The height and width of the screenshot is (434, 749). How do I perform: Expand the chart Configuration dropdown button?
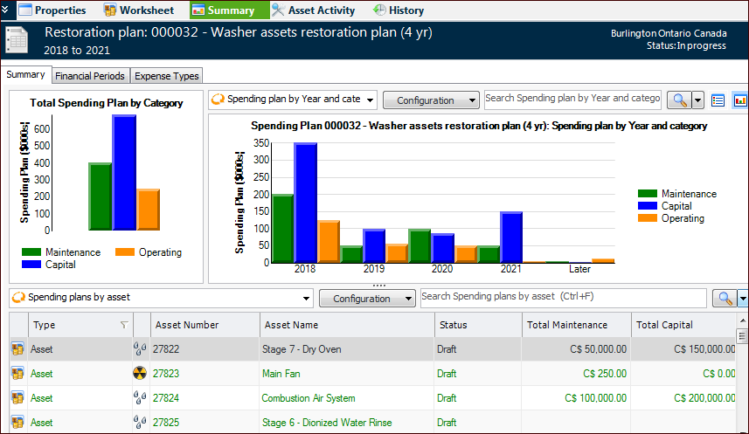(x=431, y=100)
